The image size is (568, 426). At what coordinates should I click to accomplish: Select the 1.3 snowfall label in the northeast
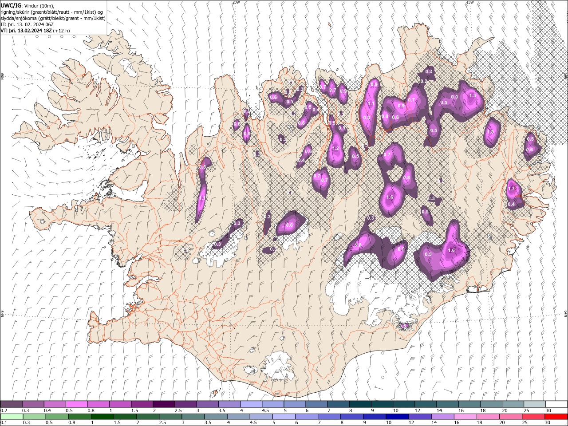[472, 95]
